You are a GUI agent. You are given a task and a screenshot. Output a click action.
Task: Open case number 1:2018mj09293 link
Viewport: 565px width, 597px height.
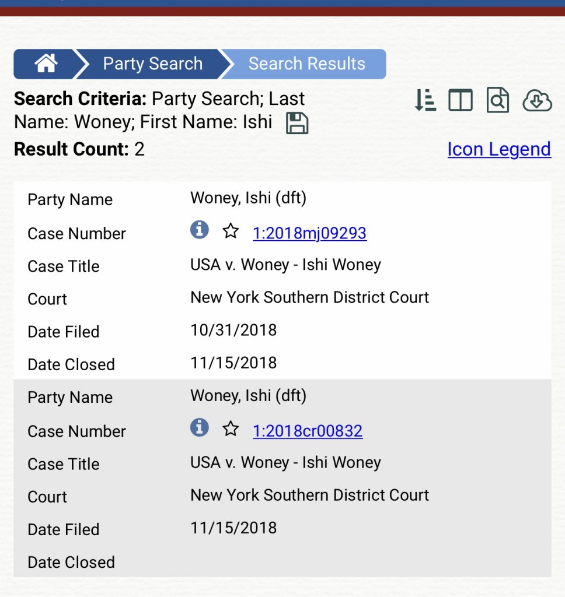309,233
